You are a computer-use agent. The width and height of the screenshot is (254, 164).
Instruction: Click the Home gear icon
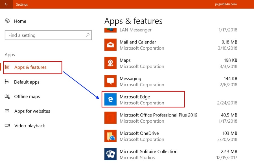coord(7,21)
